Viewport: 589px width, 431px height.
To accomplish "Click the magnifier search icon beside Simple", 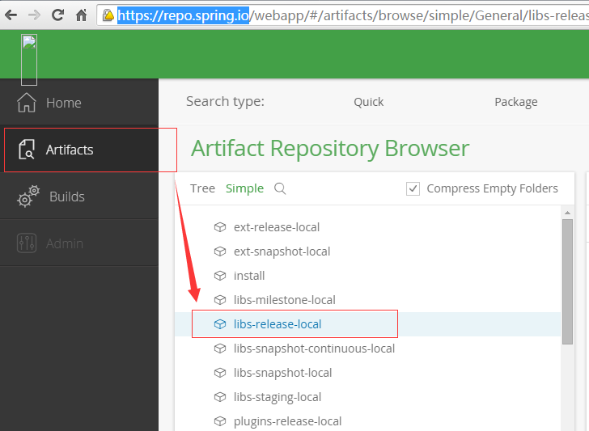I will [x=280, y=188].
